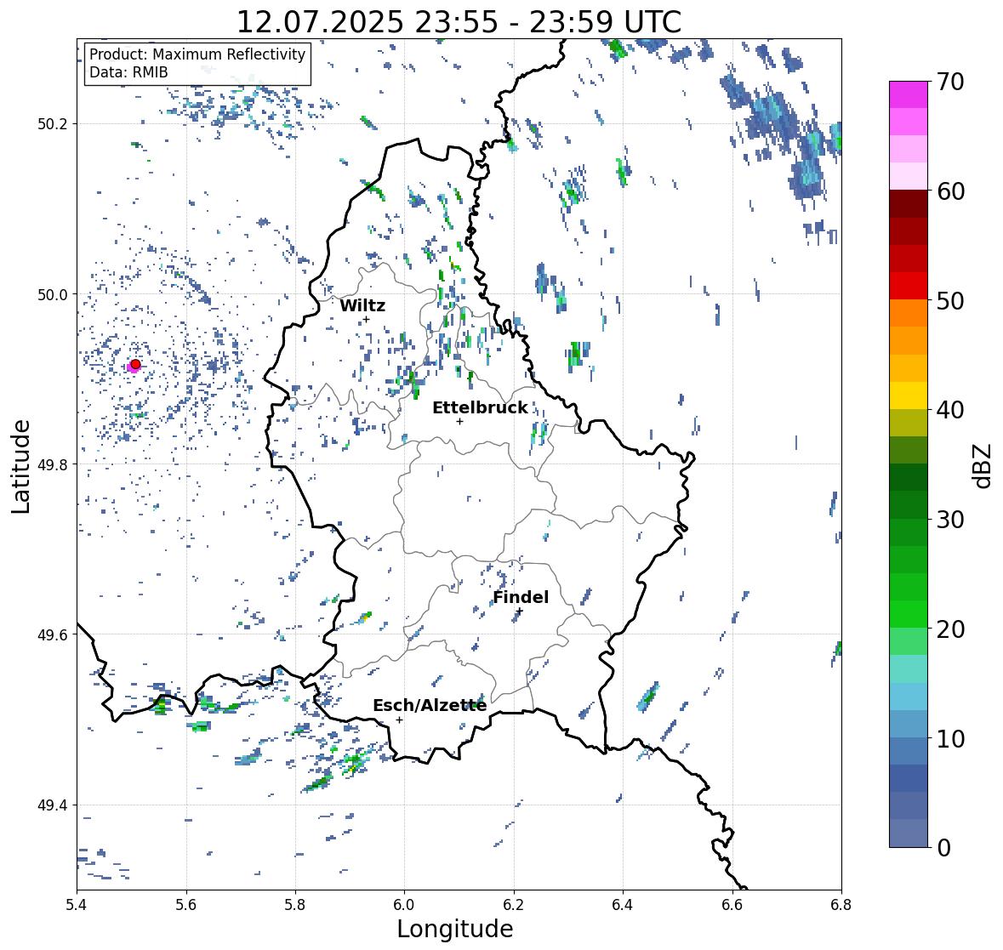The image size is (1003, 950).
Task: Select the Findel station label
Action: click(521, 597)
